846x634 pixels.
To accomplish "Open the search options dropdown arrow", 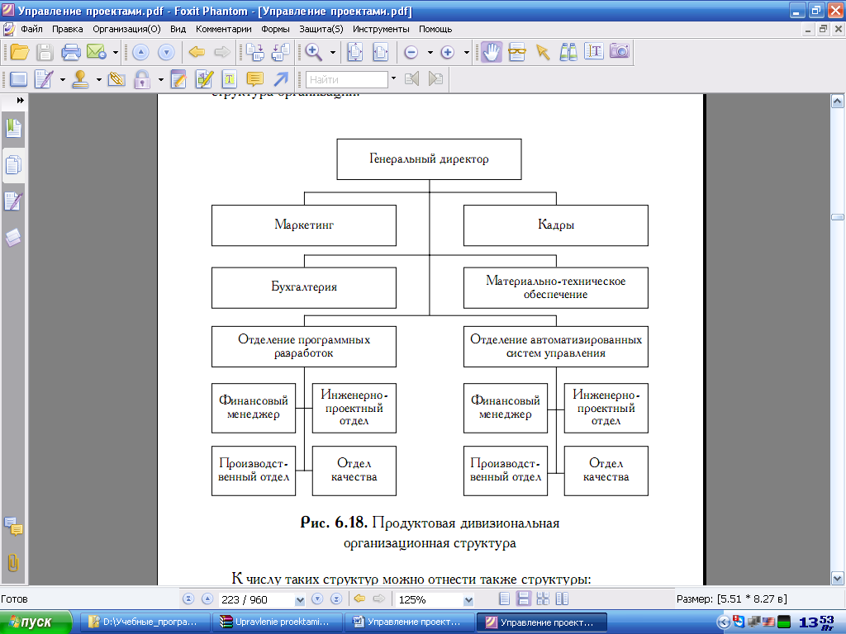I will [x=393, y=78].
